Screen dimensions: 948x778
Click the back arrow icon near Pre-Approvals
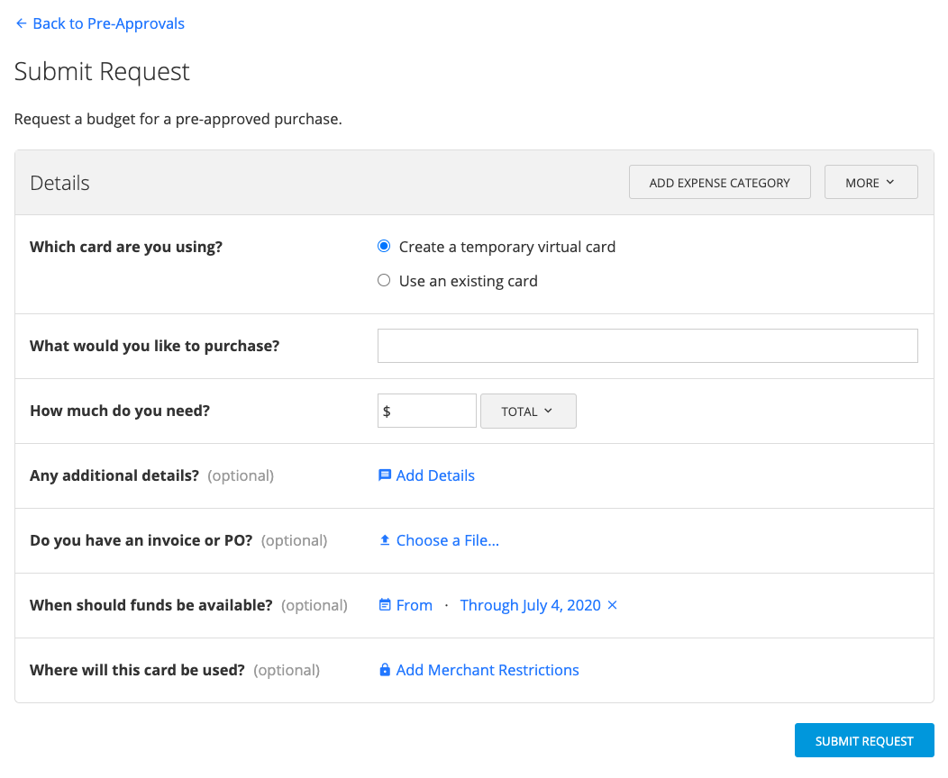[x=21, y=23]
